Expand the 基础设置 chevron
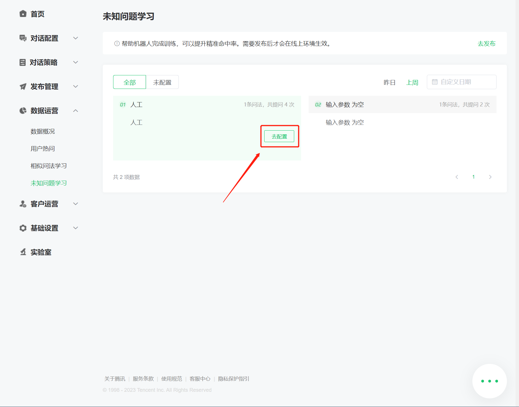This screenshot has width=519, height=407. (x=76, y=228)
